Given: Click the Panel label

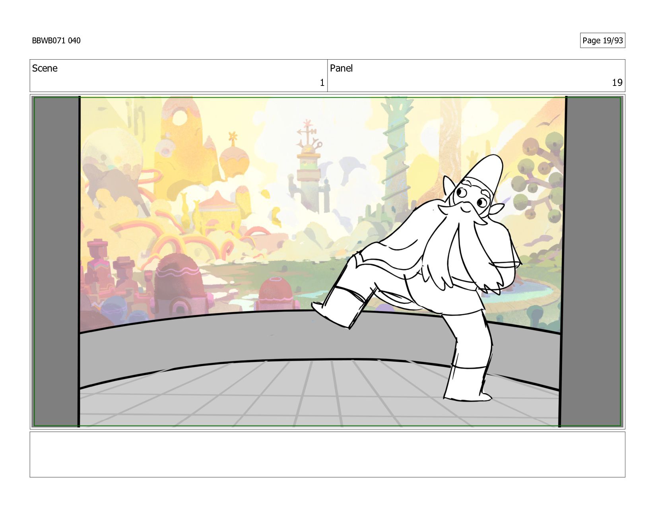Looking at the screenshot, I should (x=341, y=68).
